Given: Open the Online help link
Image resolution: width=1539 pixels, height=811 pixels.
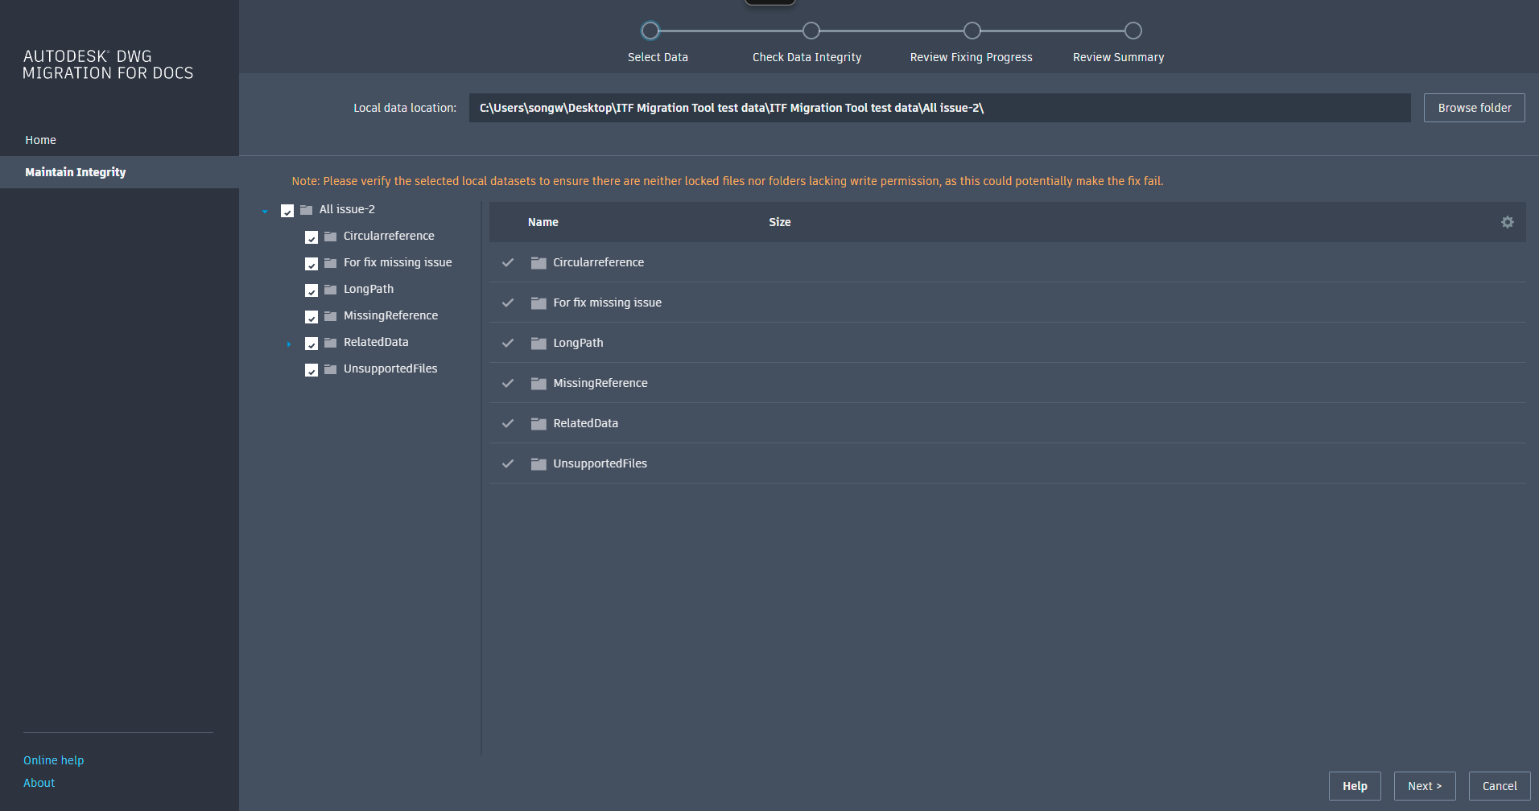Looking at the screenshot, I should pyautogui.click(x=54, y=760).
